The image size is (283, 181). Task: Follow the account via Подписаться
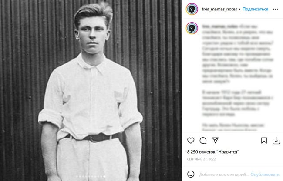click(x=255, y=9)
